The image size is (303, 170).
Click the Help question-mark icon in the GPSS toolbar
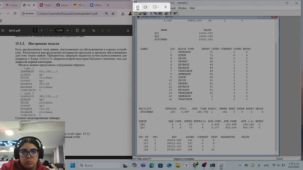click(x=170, y=14)
